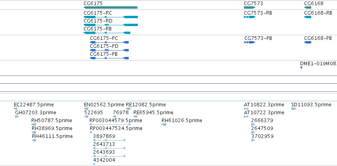Select the 3897869 alignment feature
The width and height of the screenshot is (337, 166).
click(x=109, y=140)
